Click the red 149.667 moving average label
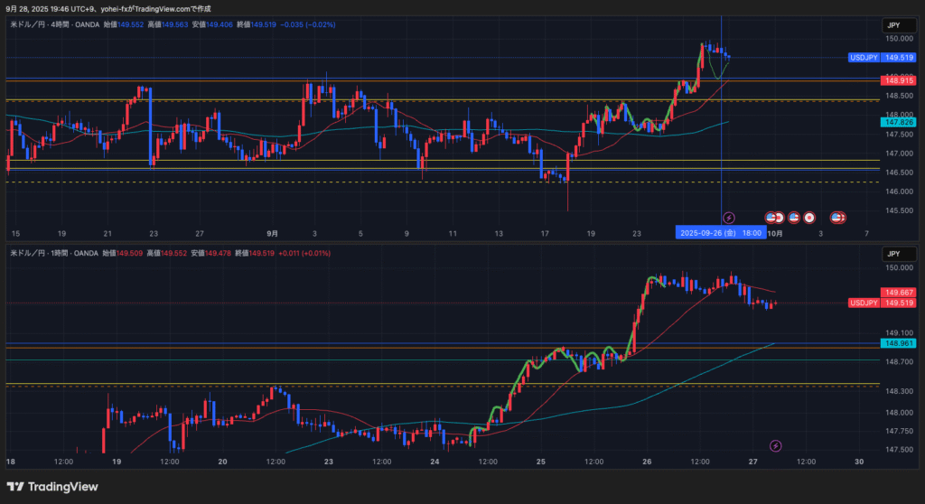 click(900, 293)
